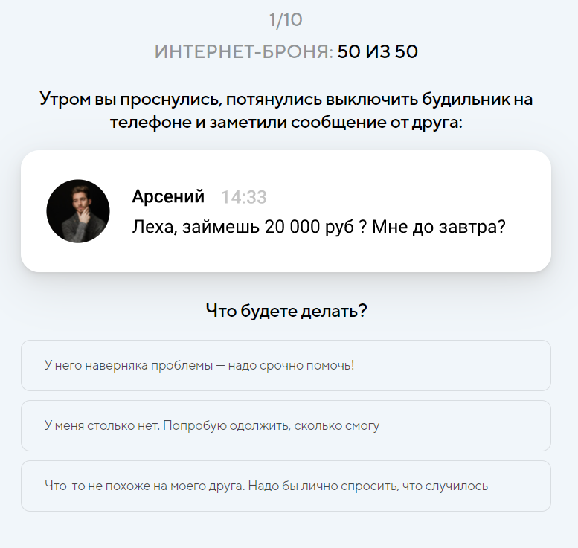This screenshot has height=548, width=578.
Task: Click "надо срочно помочь!" in first answer
Action: tap(292, 366)
